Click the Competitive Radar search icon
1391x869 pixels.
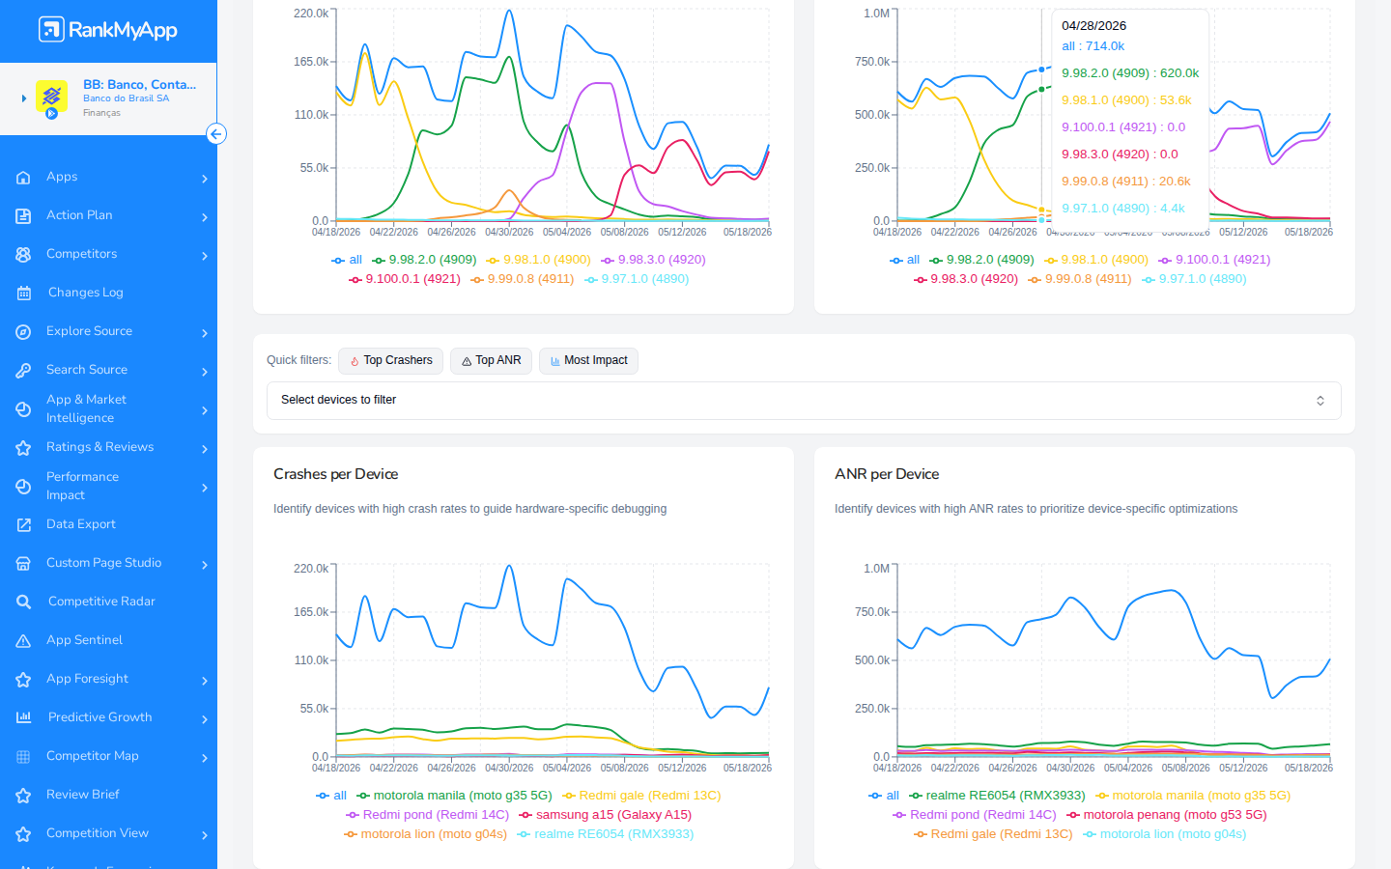pyautogui.click(x=24, y=602)
